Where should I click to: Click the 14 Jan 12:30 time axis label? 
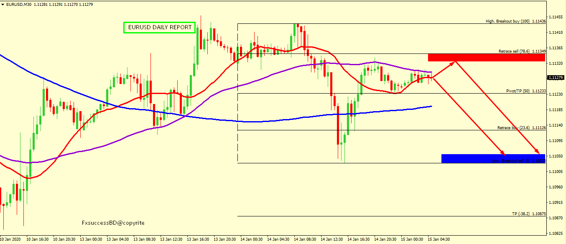[x=332, y=239]
